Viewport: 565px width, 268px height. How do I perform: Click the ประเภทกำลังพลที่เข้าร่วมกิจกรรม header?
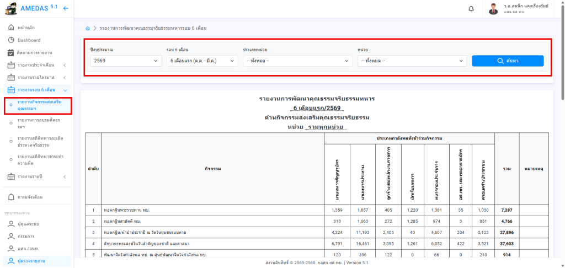(x=409, y=138)
